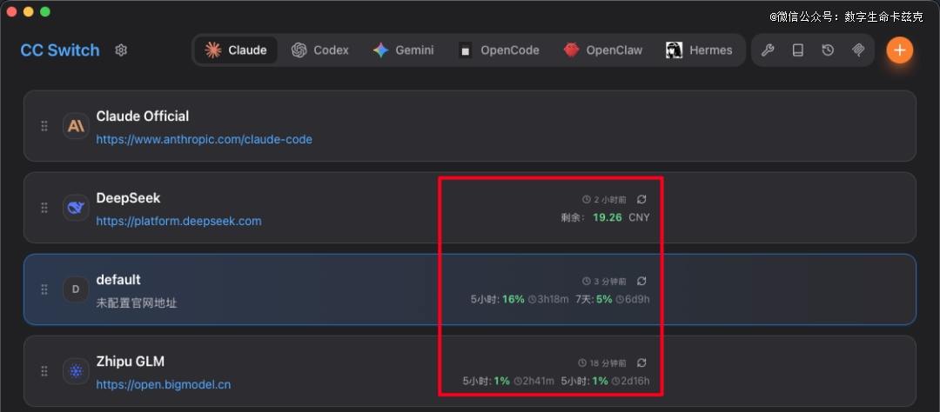Screen dimensions: 940x412
Task: Open the book documentation icon
Action: (797, 50)
